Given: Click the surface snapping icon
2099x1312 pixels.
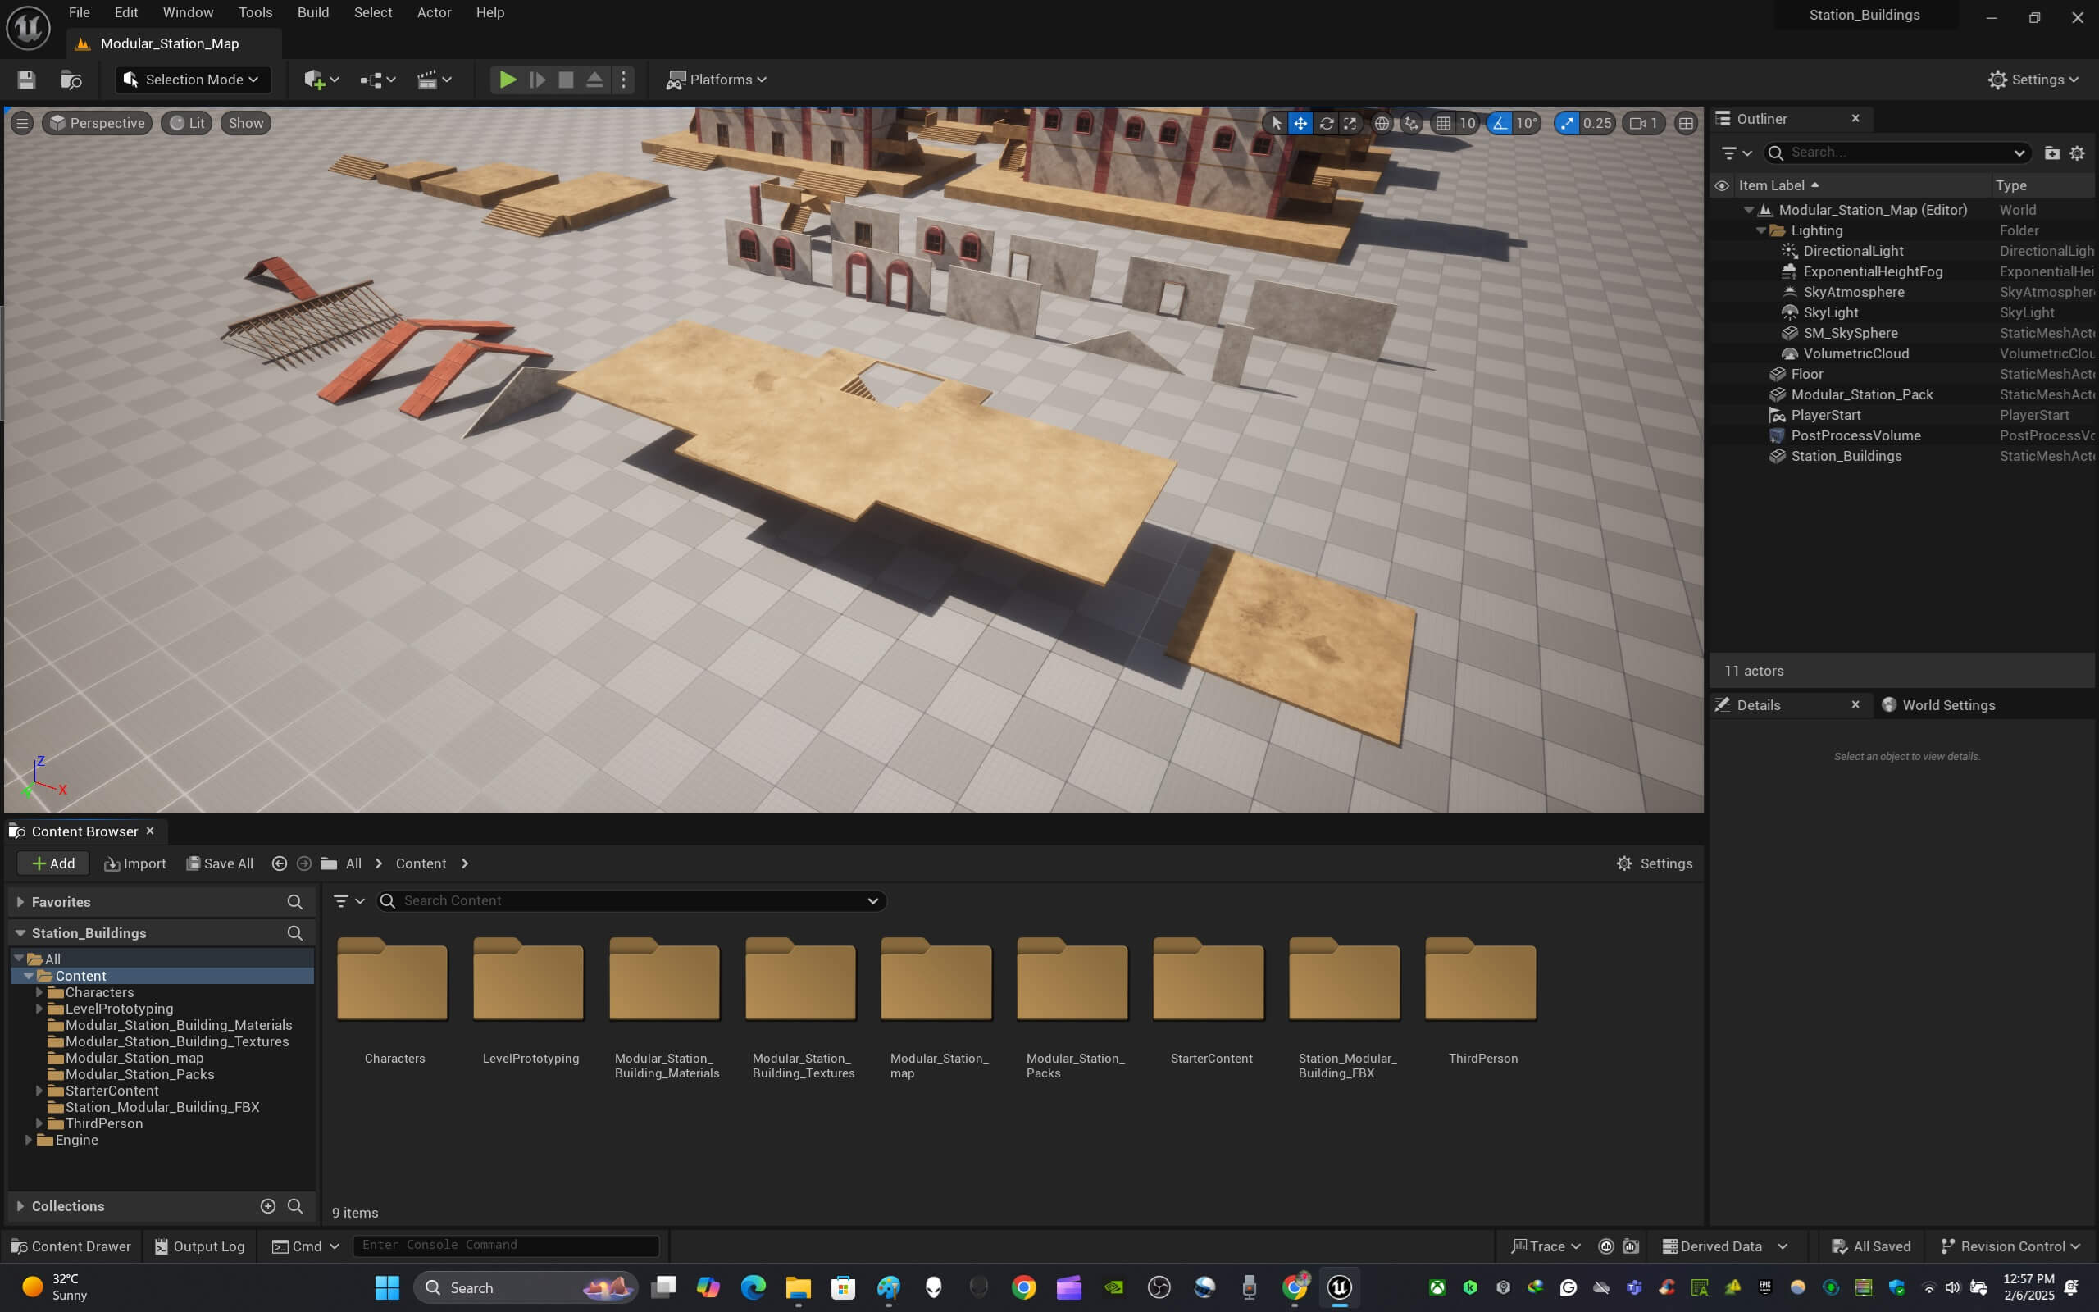Looking at the screenshot, I should [1411, 123].
